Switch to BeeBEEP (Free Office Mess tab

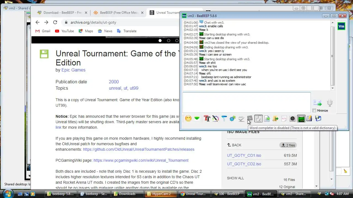[119, 13]
